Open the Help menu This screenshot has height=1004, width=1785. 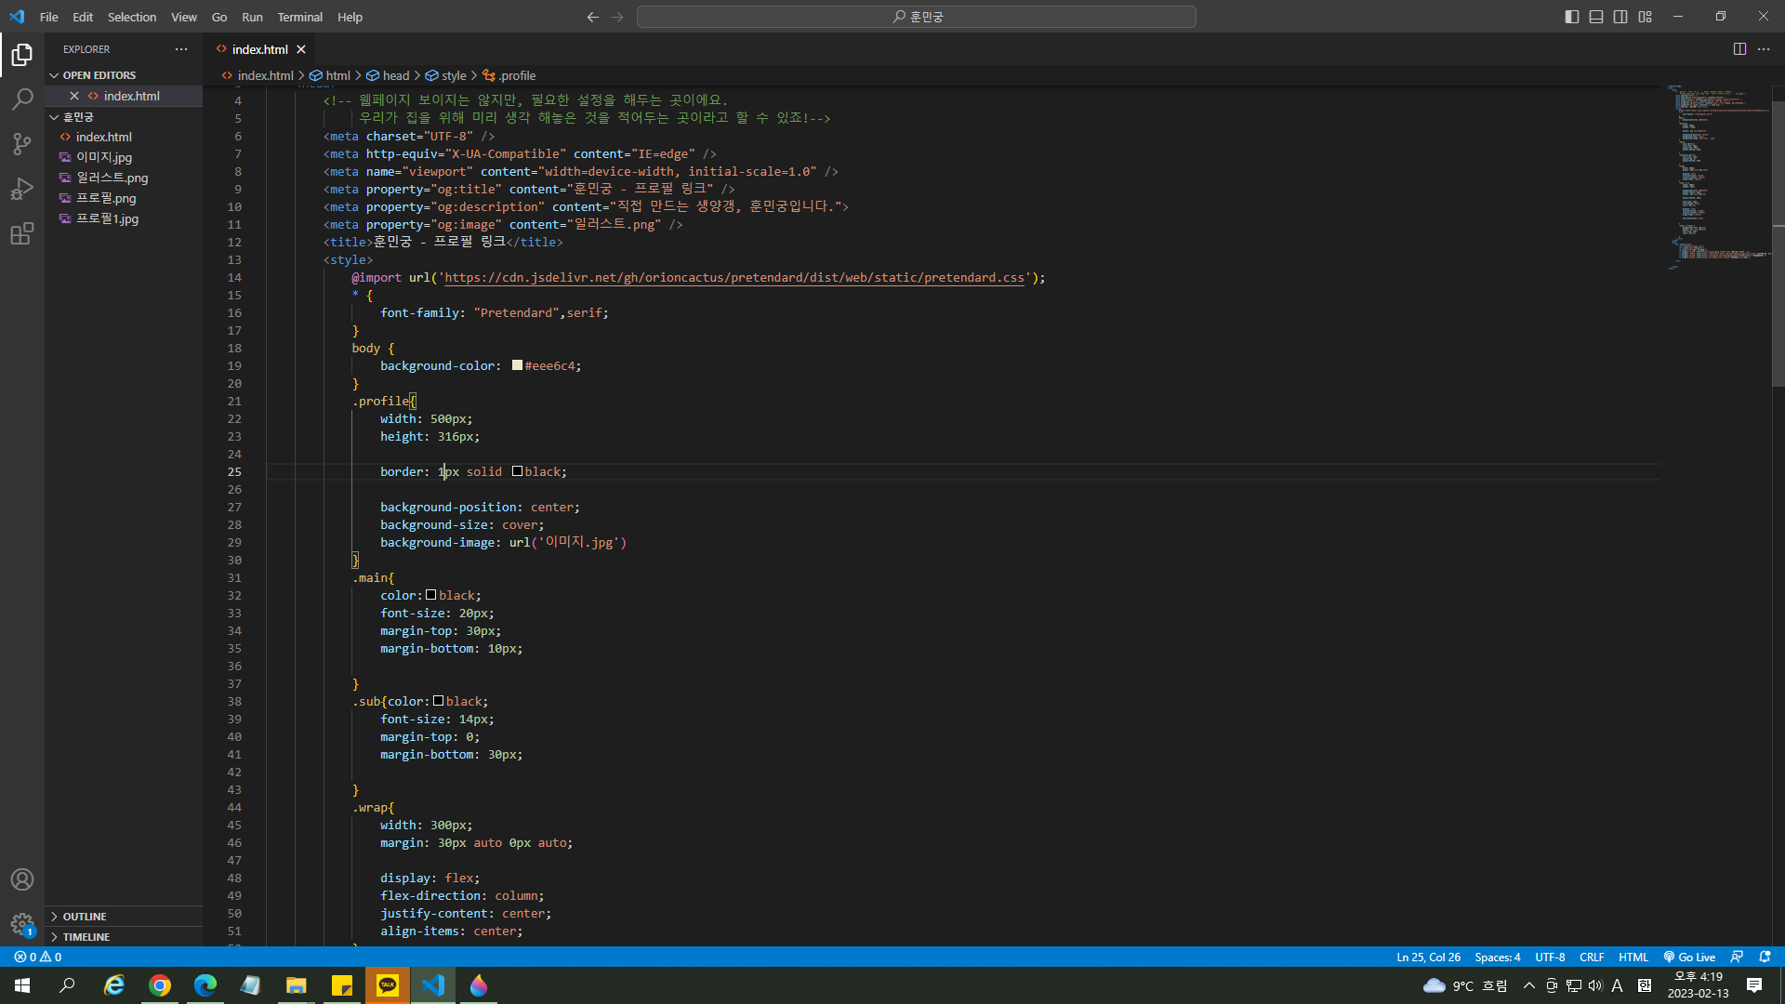[350, 17]
